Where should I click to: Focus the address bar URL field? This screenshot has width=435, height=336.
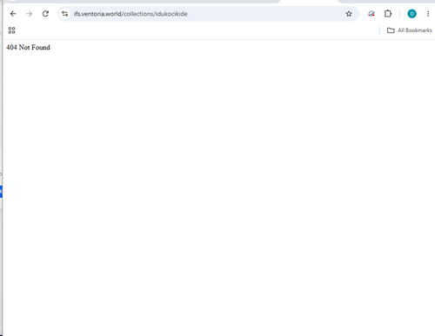pos(208,14)
